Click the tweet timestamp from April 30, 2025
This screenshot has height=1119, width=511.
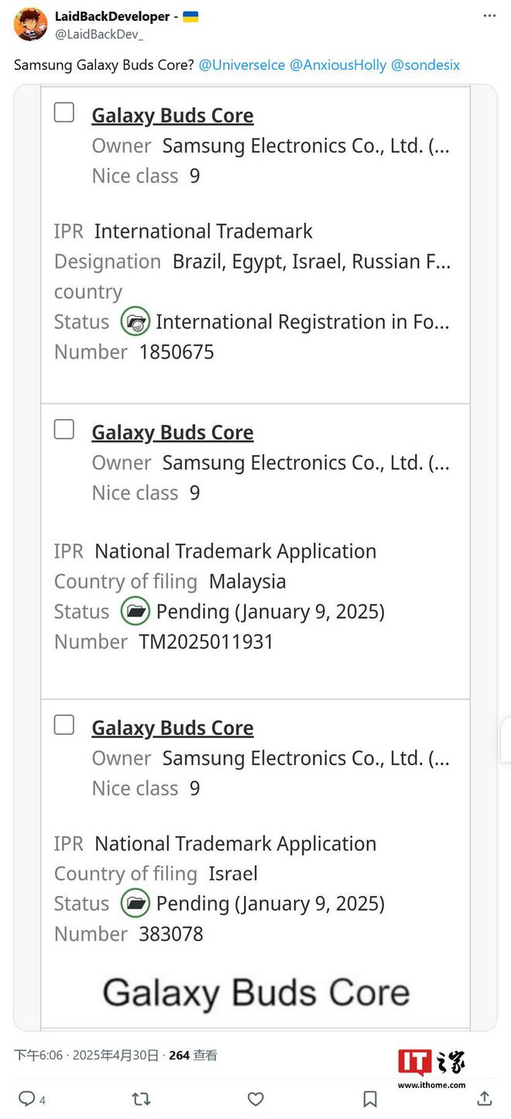click(x=87, y=1055)
